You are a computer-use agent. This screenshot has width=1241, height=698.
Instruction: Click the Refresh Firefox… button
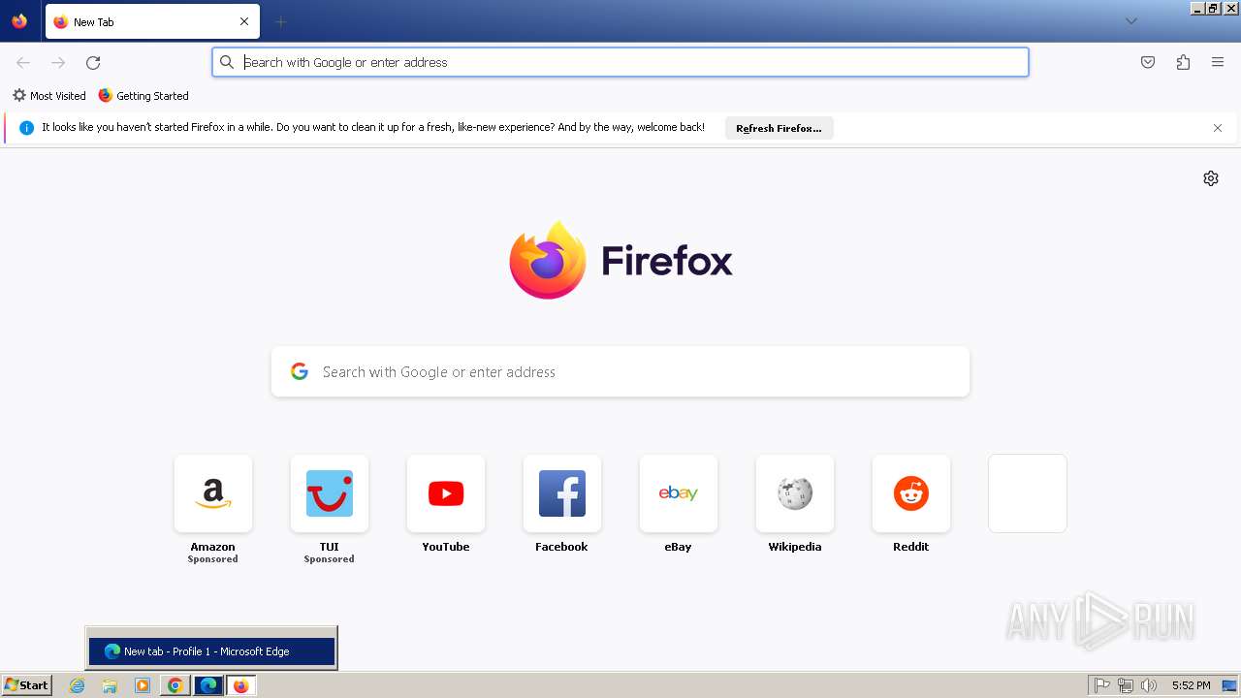779,128
